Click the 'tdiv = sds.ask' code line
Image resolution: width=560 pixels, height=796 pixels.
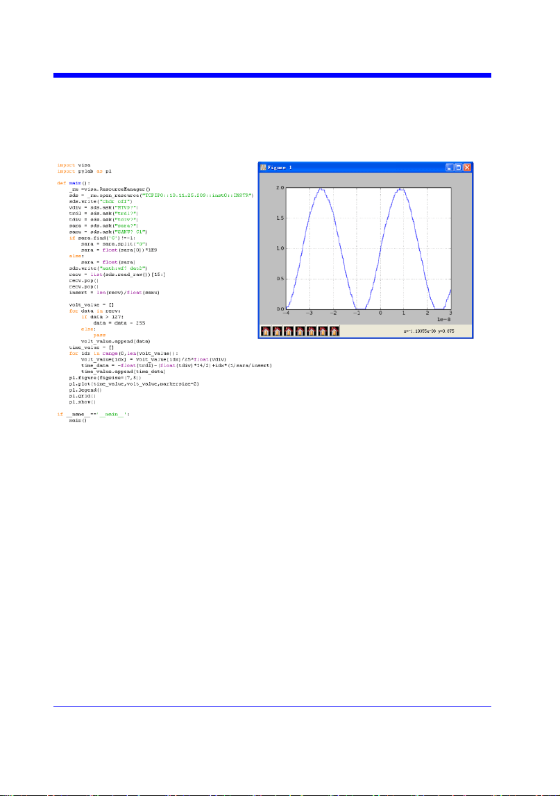[103, 219]
